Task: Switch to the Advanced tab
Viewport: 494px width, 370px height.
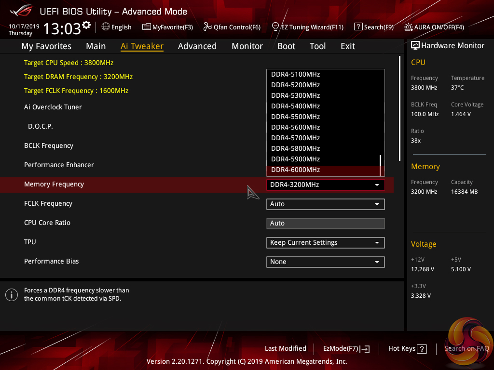Action: tap(197, 46)
